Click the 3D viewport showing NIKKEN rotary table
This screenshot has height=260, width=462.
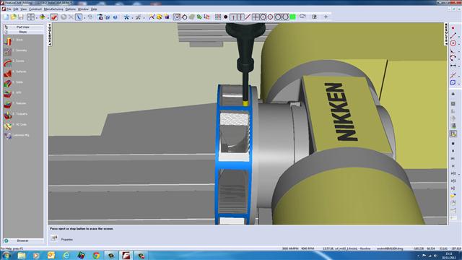click(x=248, y=123)
